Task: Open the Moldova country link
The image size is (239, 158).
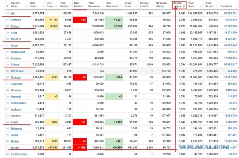Action: click(x=16, y=39)
